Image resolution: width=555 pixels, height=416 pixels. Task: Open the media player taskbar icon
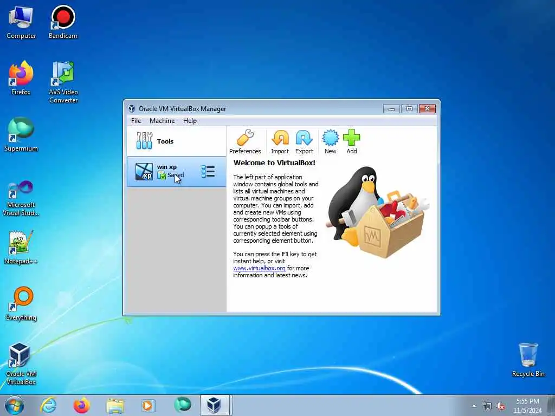pyautogui.click(x=147, y=405)
